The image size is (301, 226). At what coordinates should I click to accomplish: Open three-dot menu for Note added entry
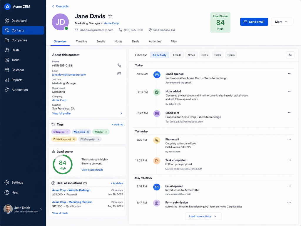tap(290, 91)
